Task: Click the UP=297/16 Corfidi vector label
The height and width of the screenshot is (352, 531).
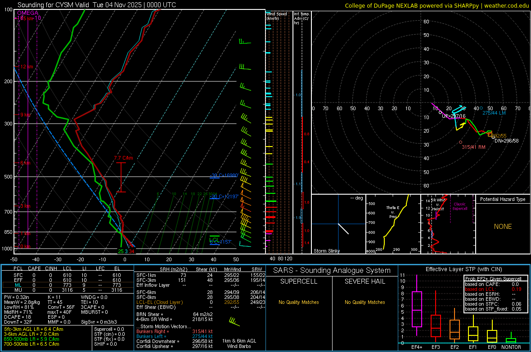Action: click(x=454, y=116)
